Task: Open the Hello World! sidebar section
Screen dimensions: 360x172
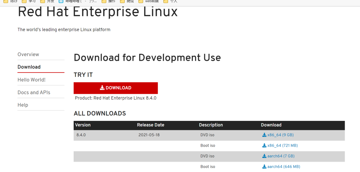Action: coord(31,80)
